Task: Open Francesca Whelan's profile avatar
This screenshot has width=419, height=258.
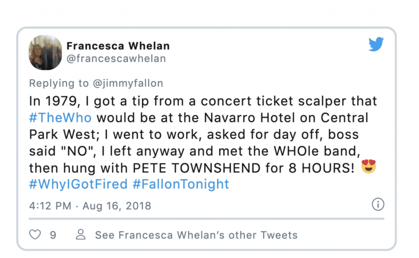Action: pos(45,53)
